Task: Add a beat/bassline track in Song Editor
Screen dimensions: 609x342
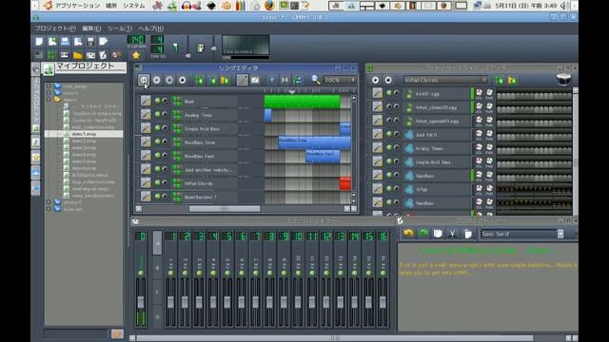Action: [199, 80]
